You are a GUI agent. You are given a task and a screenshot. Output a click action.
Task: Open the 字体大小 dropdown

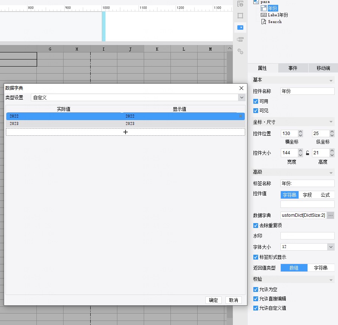[x=331, y=247]
